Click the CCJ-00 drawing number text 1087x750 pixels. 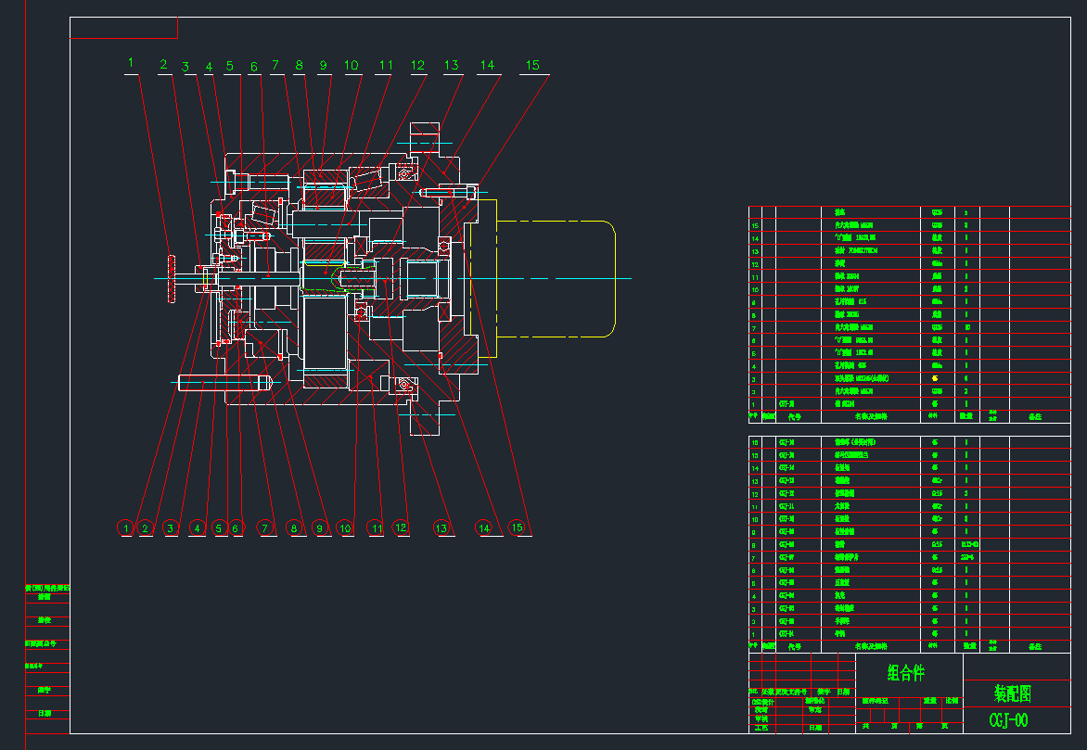pos(1008,720)
